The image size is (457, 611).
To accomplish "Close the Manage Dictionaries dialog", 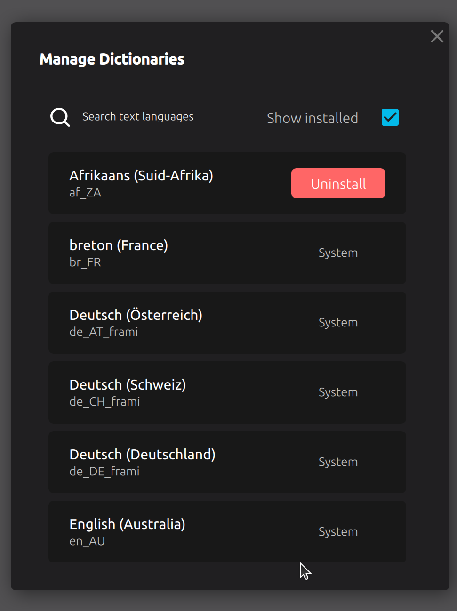I will 437,36.
